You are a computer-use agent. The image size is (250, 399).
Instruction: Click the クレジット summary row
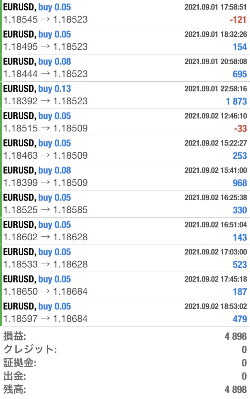pos(125,349)
